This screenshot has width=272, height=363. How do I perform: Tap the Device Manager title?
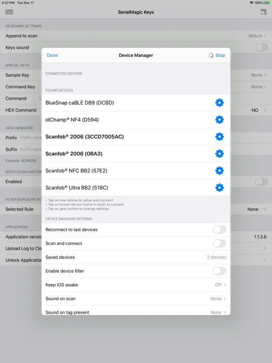136,55
